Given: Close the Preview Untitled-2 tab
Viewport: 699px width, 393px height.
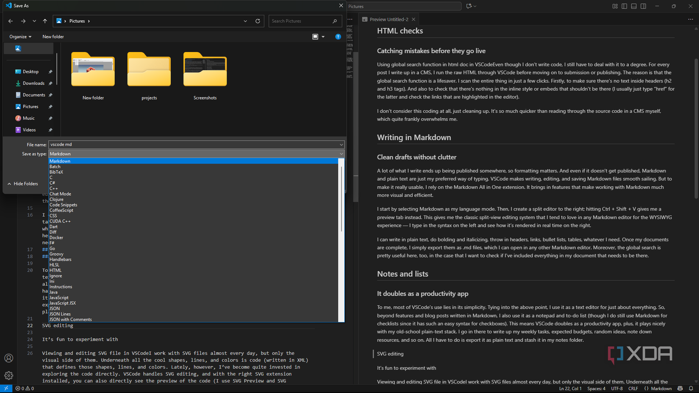Looking at the screenshot, I should pos(413,19).
